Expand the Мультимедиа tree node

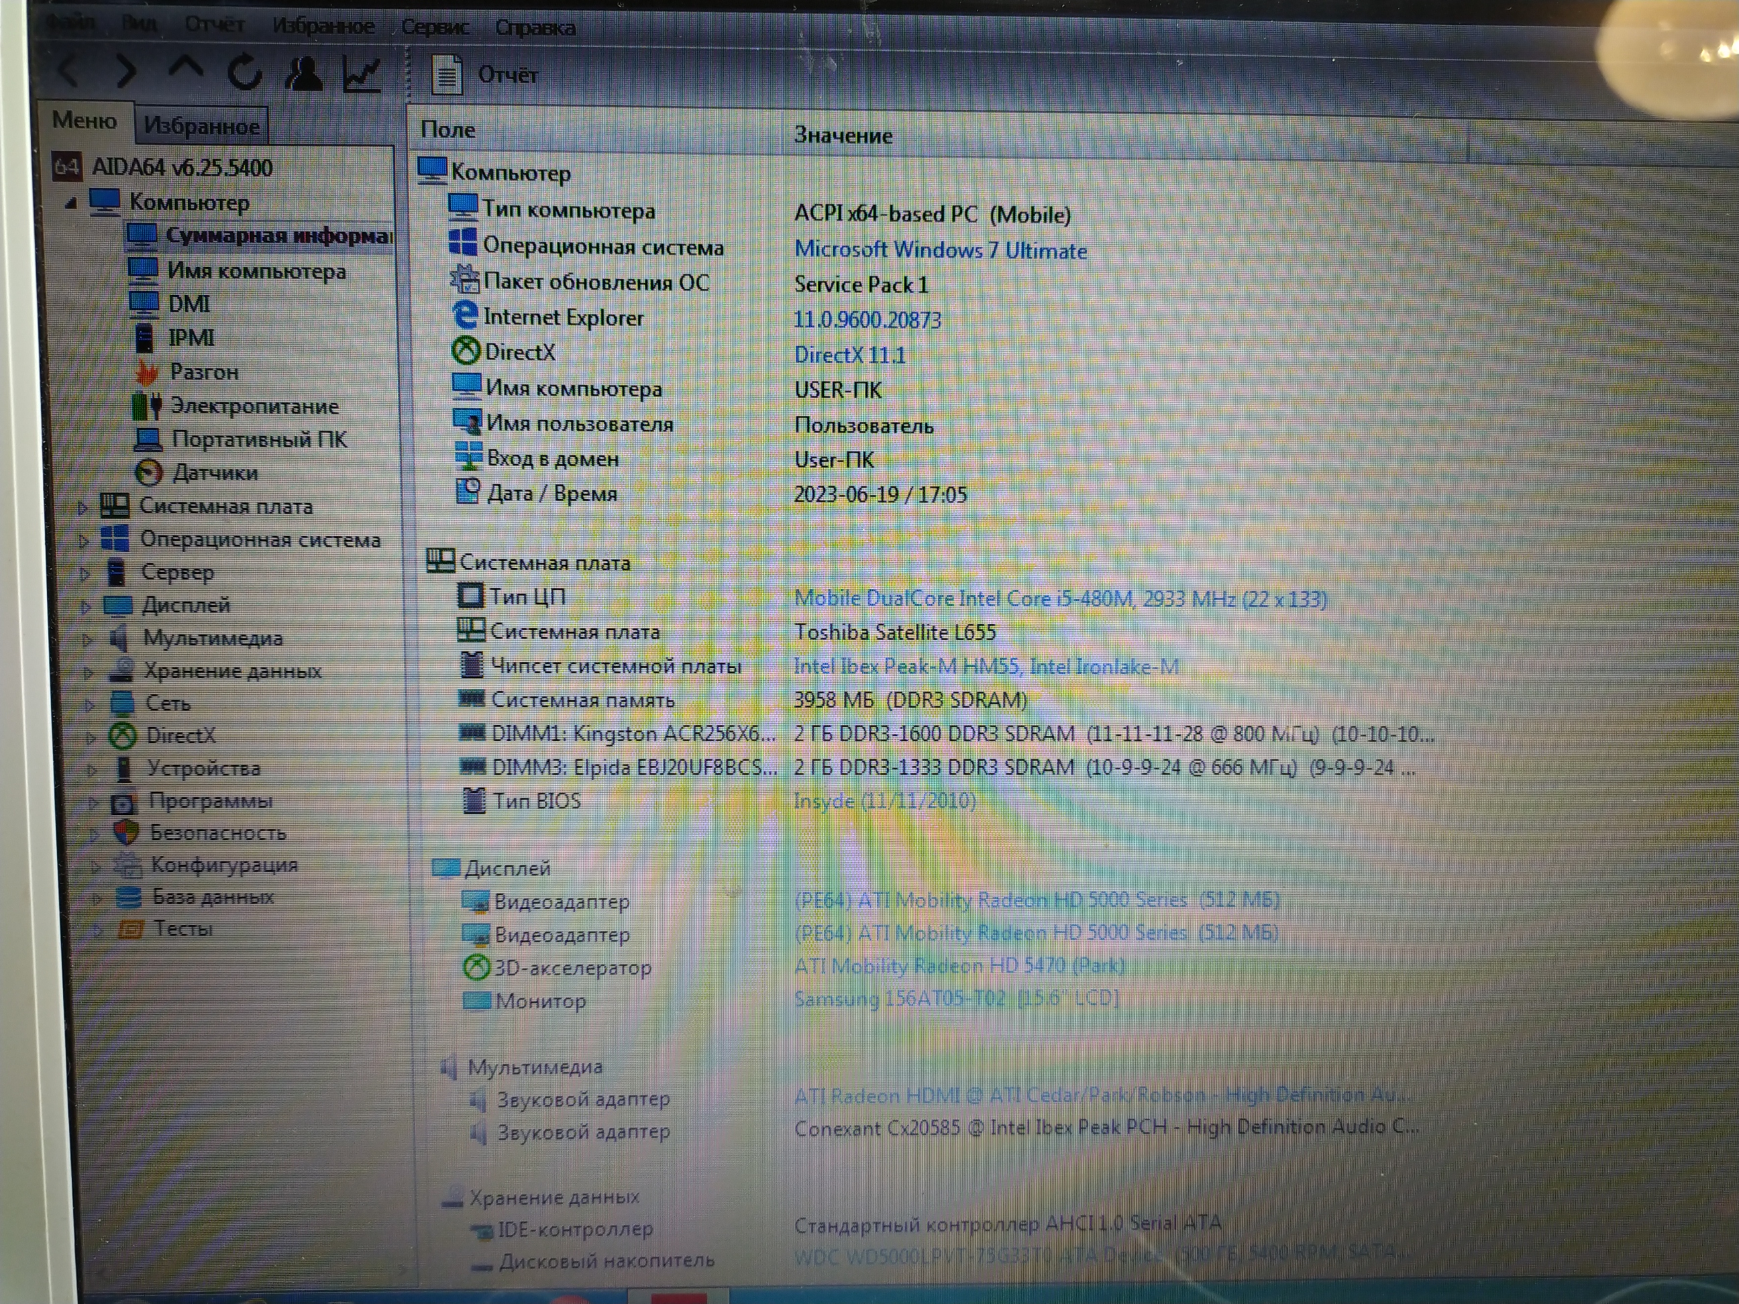click(87, 640)
